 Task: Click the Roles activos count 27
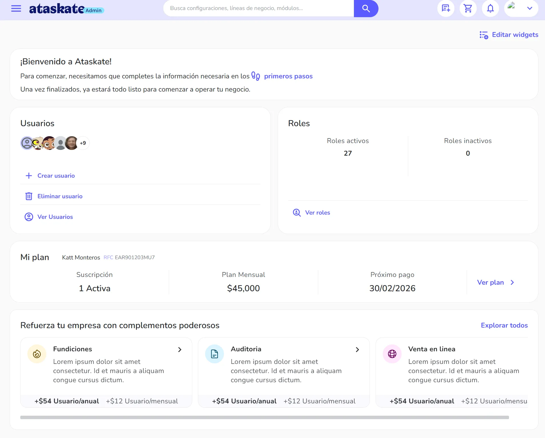(348, 153)
